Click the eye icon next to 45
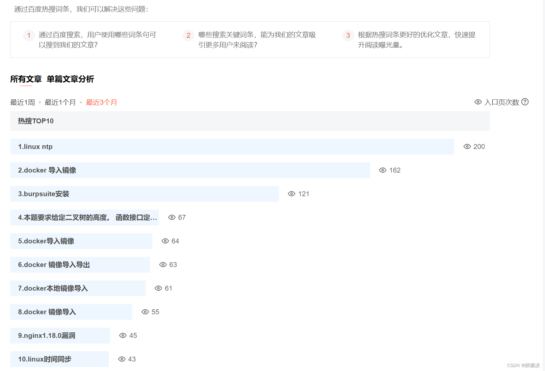The height and width of the screenshot is (371, 545). point(123,336)
